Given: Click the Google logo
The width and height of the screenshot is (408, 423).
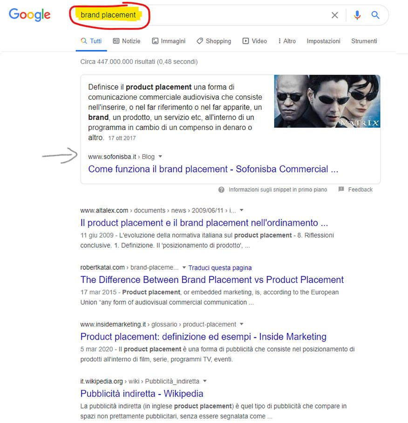Looking at the screenshot, I should (x=30, y=14).
